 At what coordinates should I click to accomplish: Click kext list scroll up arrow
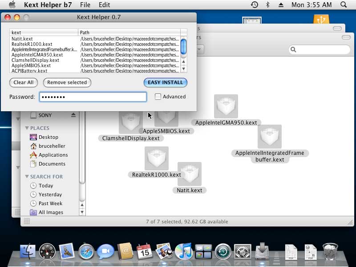point(184,61)
